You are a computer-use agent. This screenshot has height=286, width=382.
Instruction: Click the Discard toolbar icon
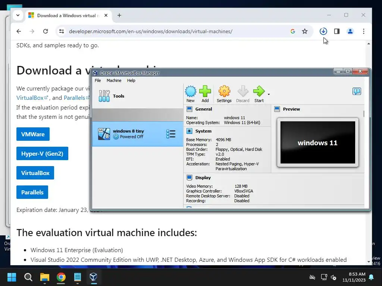click(x=243, y=94)
